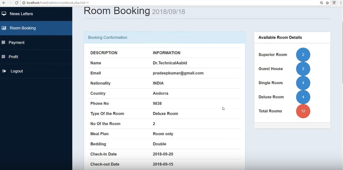Click the Phone No row label

(x=100, y=104)
